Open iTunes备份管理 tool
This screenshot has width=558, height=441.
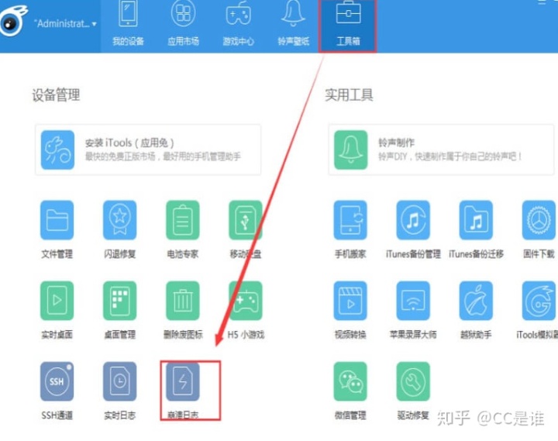click(413, 220)
